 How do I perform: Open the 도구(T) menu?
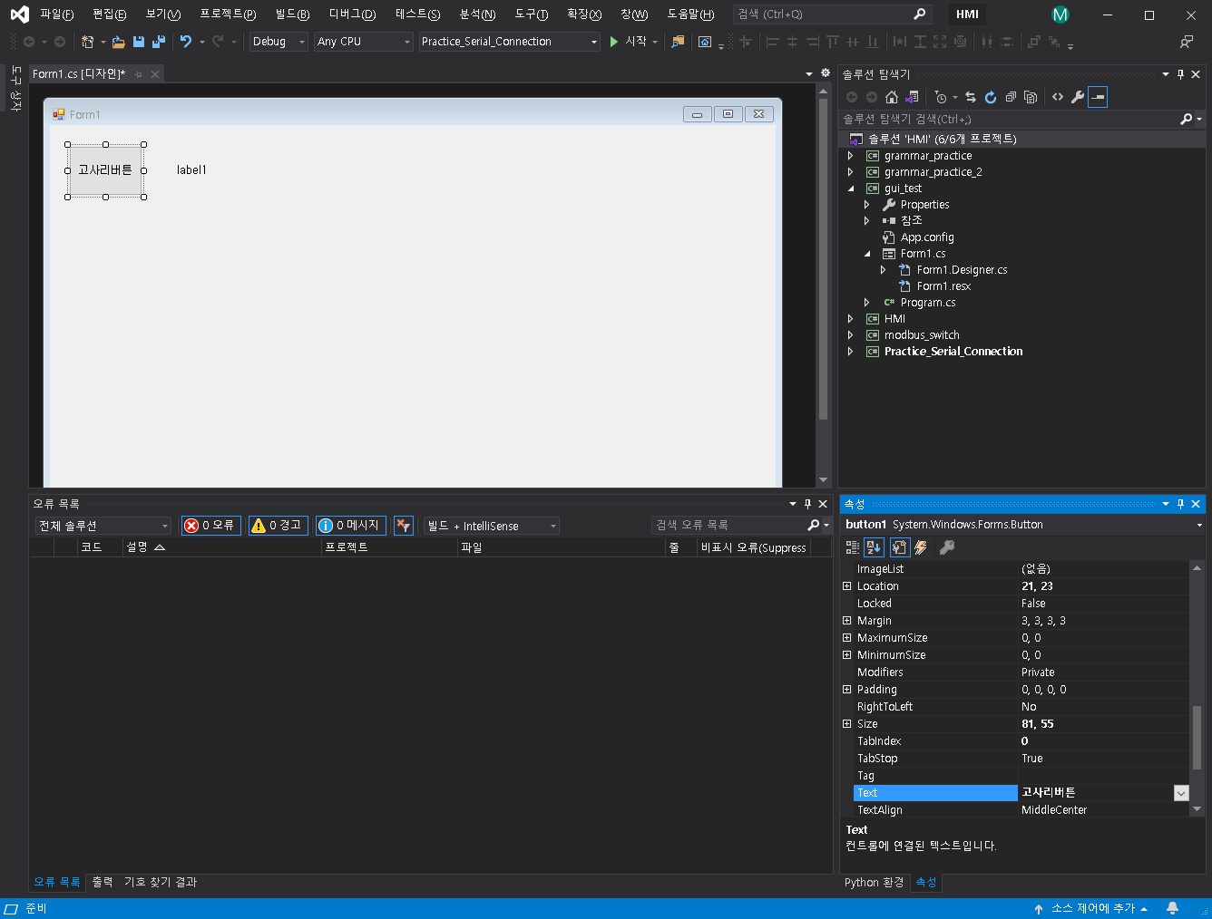pos(532,15)
